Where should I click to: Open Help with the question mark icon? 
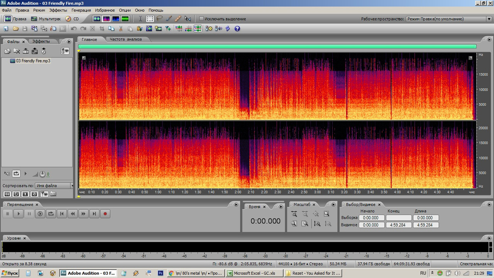tap(237, 29)
